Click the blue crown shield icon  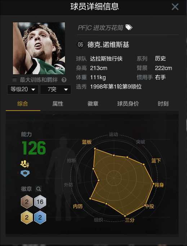point(25,173)
